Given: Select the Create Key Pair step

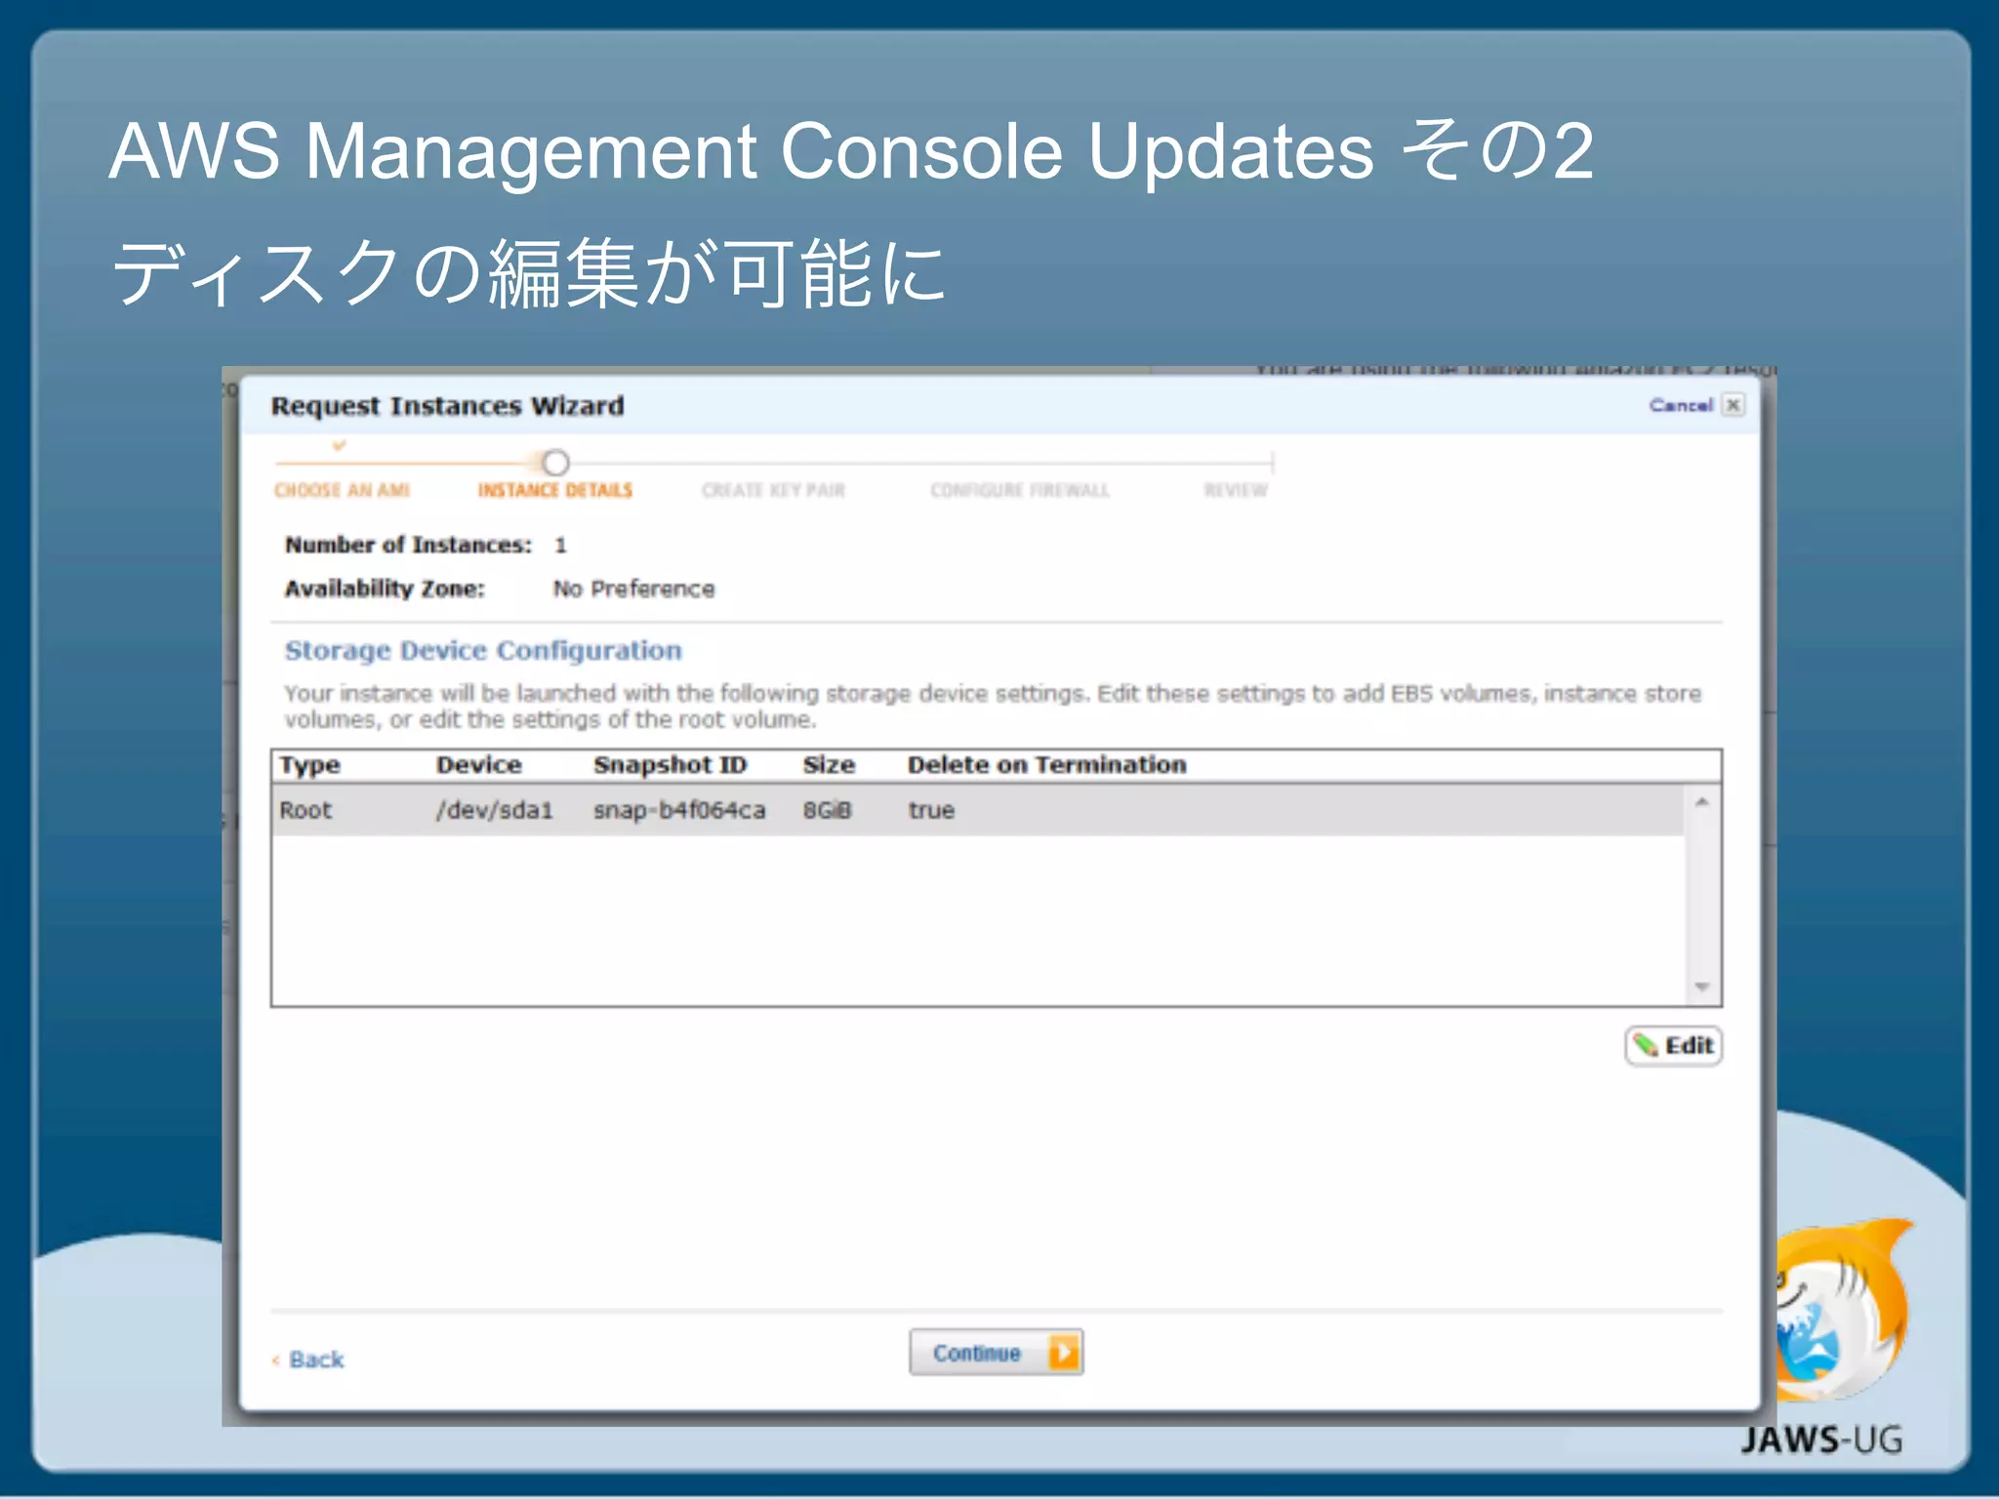Looking at the screenshot, I should point(773,490).
